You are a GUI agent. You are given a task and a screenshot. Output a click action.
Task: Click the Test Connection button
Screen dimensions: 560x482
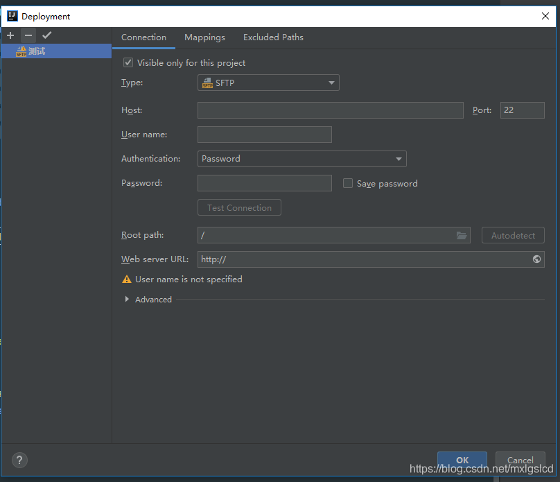click(239, 207)
